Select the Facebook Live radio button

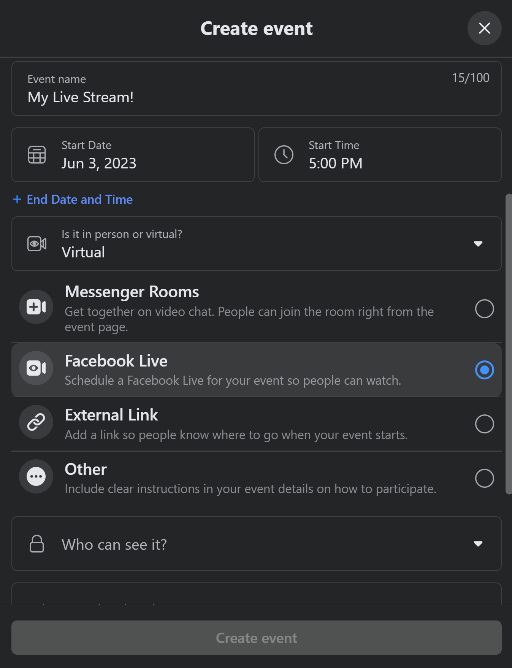coord(484,370)
